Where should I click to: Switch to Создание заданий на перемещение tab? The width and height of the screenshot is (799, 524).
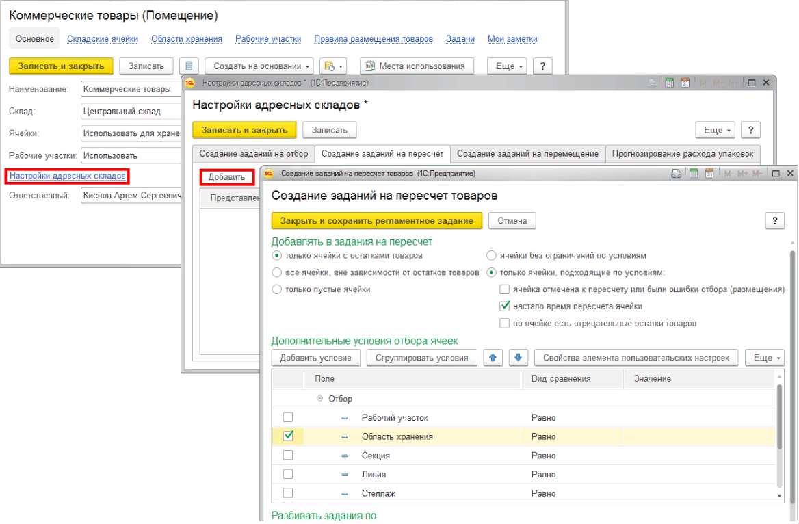click(527, 154)
